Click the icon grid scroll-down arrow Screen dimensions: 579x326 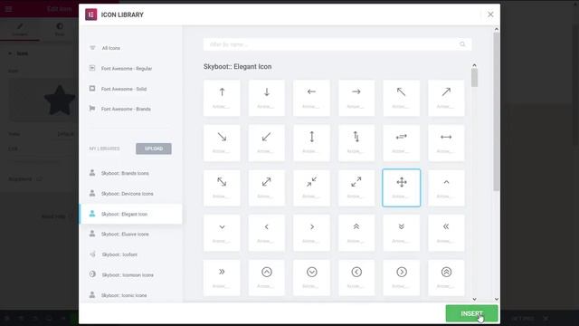(474, 299)
